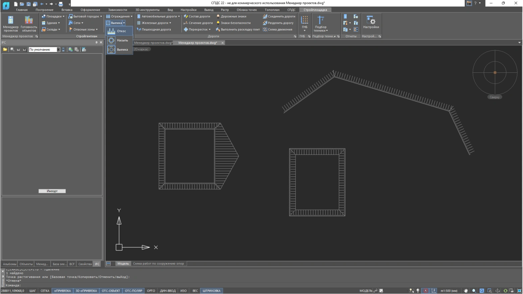Click the Настройки gear icon in ribbon

[371, 22]
